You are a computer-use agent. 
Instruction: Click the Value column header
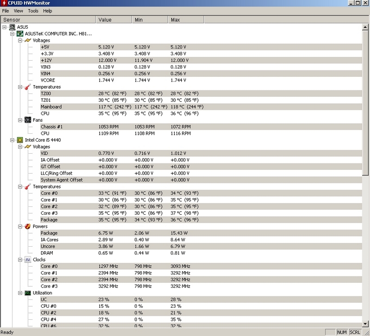114,19
